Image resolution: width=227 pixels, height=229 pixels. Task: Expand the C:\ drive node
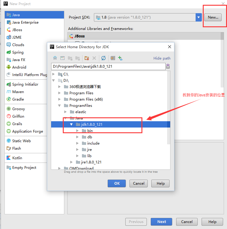[x=54, y=74]
